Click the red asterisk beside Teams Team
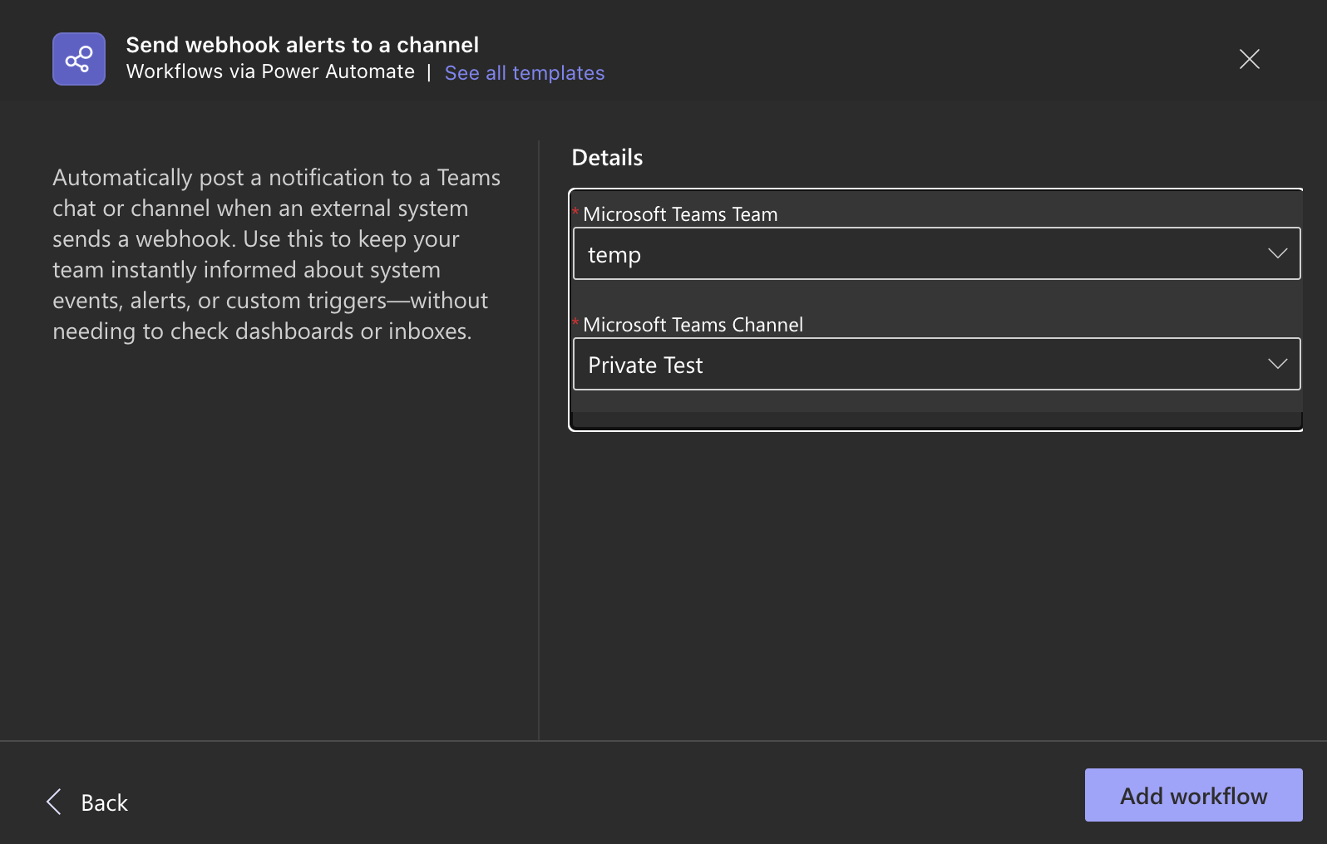1327x844 pixels. [x=575, y=212]
